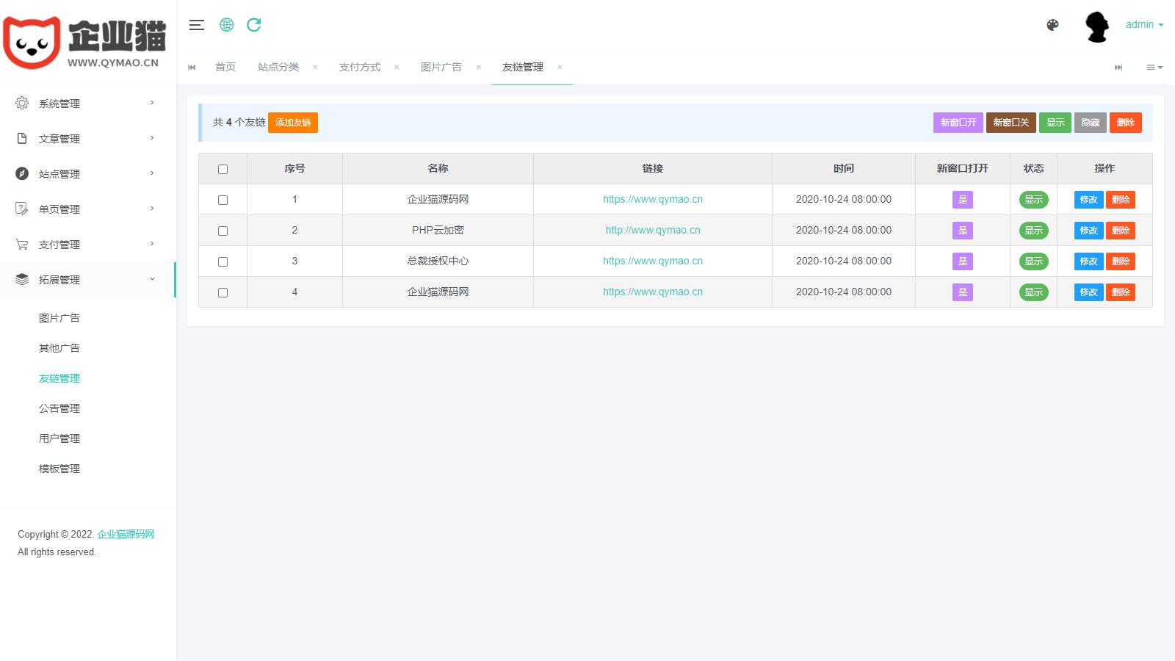Toggle the select-all checkbox in table header
Image resolution: width=1175 pixels, height=661 pixels.
[223, 169]
